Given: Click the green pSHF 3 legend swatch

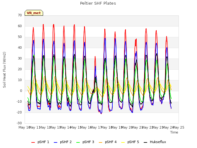Looking at the screenshot, I should pos(78,142).
